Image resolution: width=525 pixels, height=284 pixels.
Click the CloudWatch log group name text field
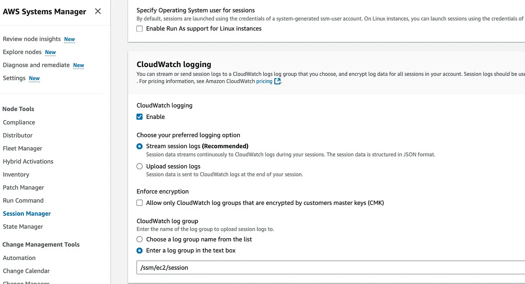[x=262, y=267]
